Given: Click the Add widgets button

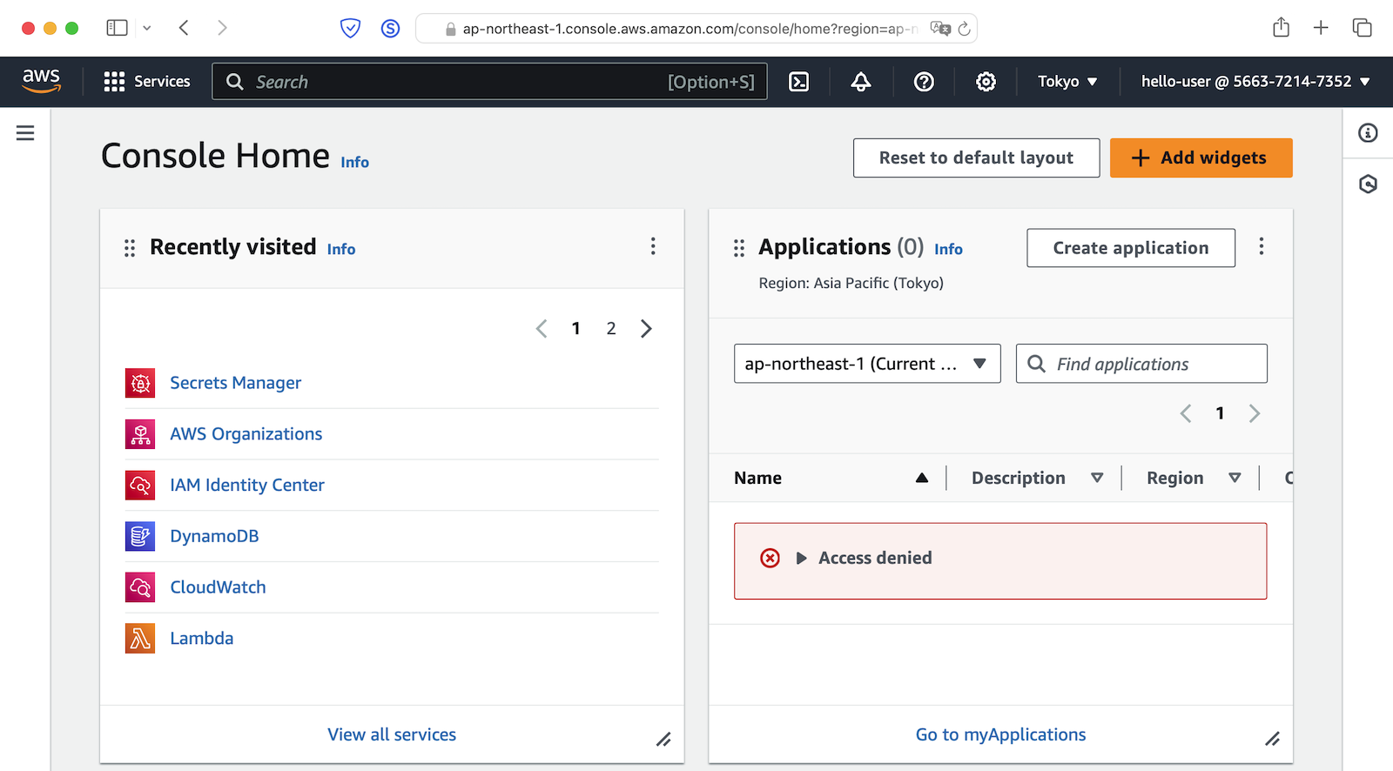Looking at the screenshot, I should 1201,158.
